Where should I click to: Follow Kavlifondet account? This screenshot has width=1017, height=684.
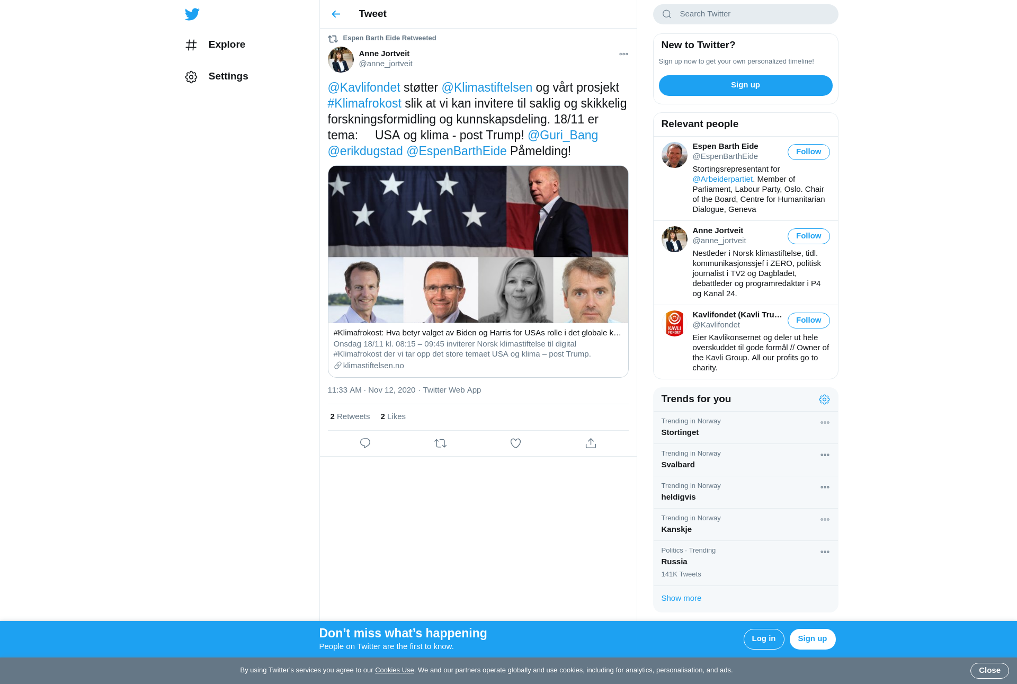(x=808, y=321)
